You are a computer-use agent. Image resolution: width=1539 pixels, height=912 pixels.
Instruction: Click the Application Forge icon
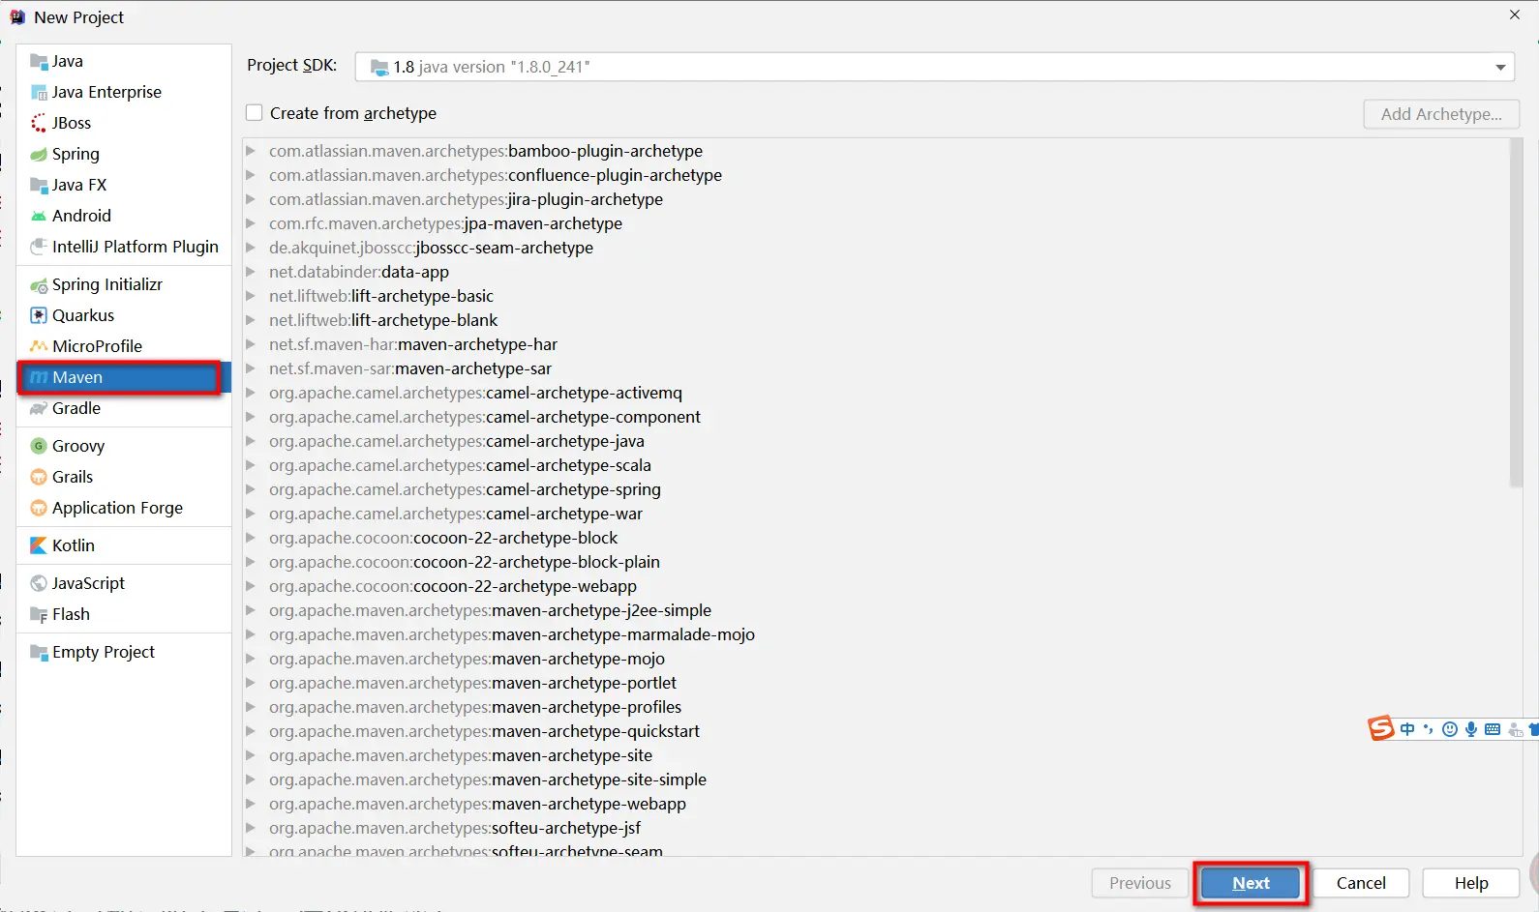click(39, 509)
